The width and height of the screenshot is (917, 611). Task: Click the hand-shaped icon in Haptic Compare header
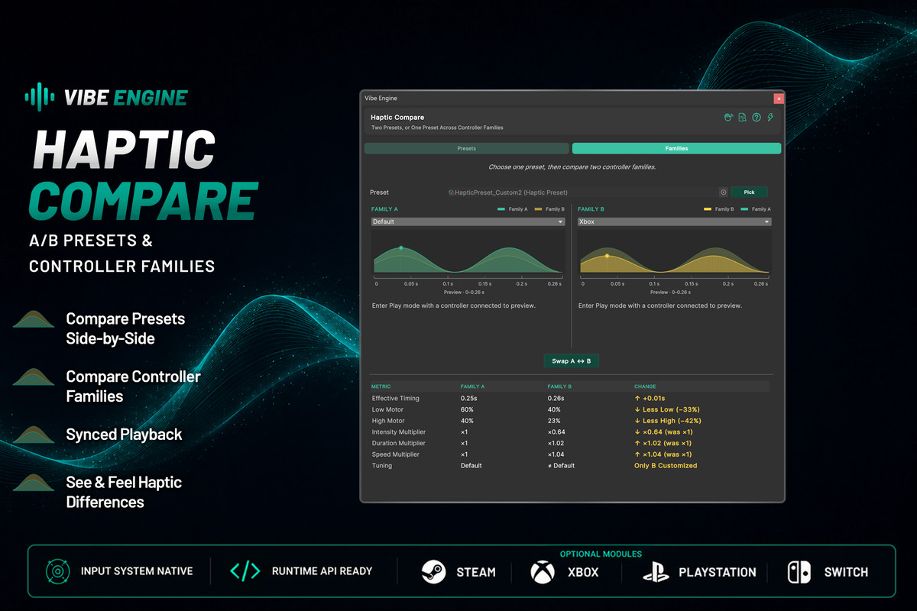[728, 118]
